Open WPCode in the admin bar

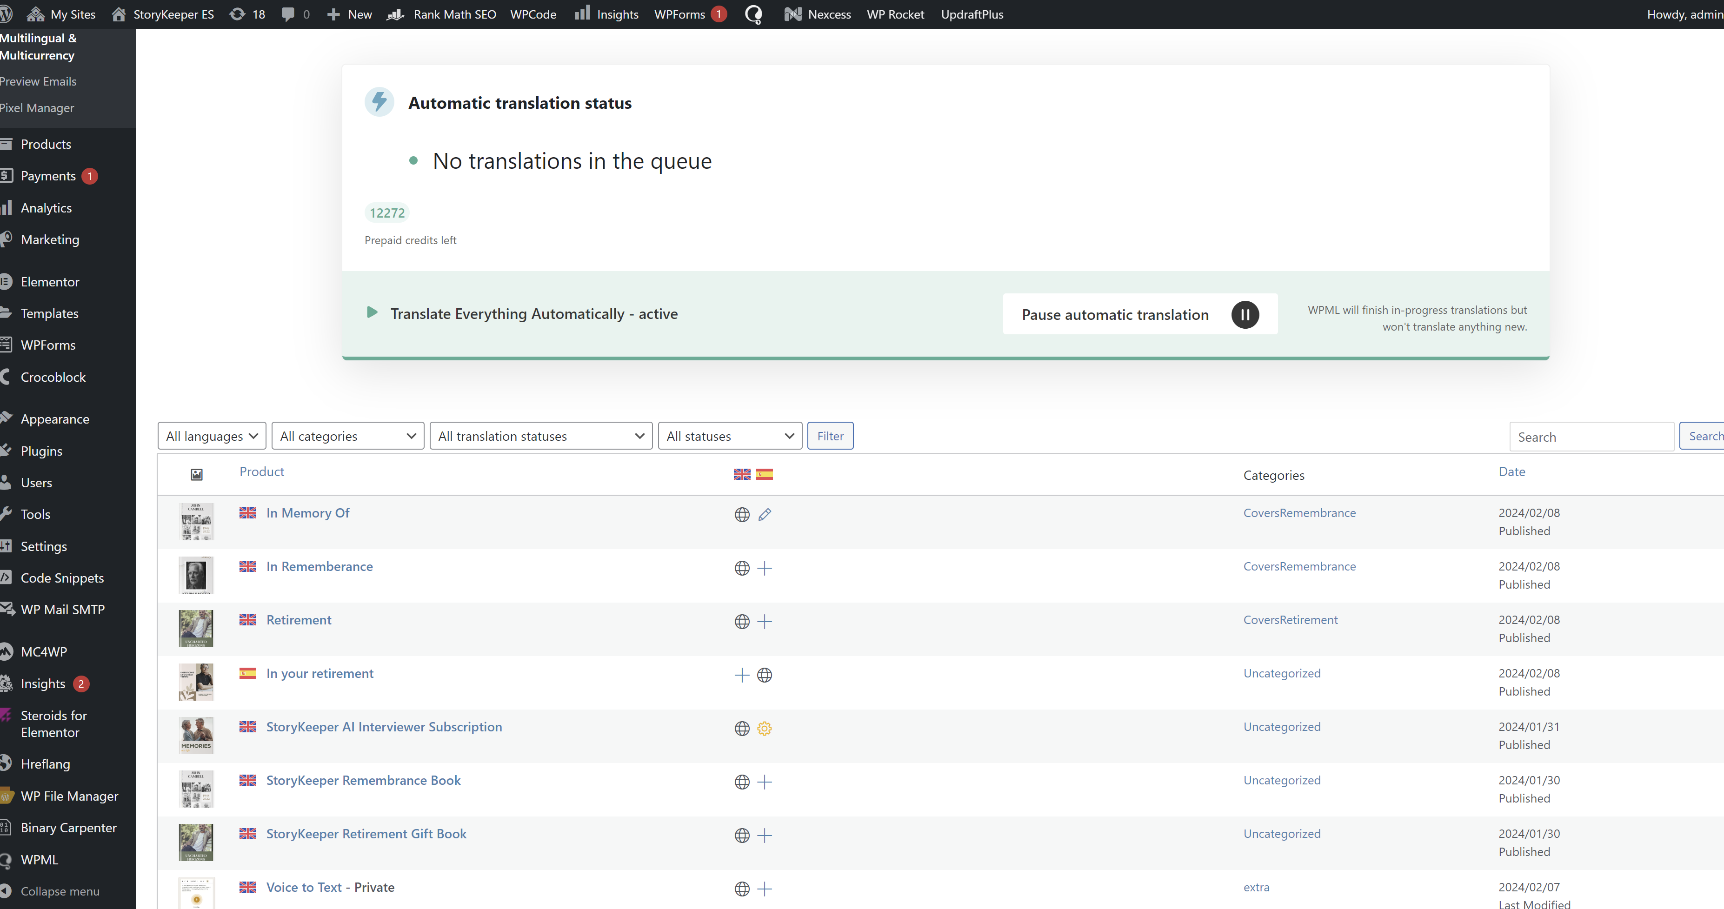(533, 14)
